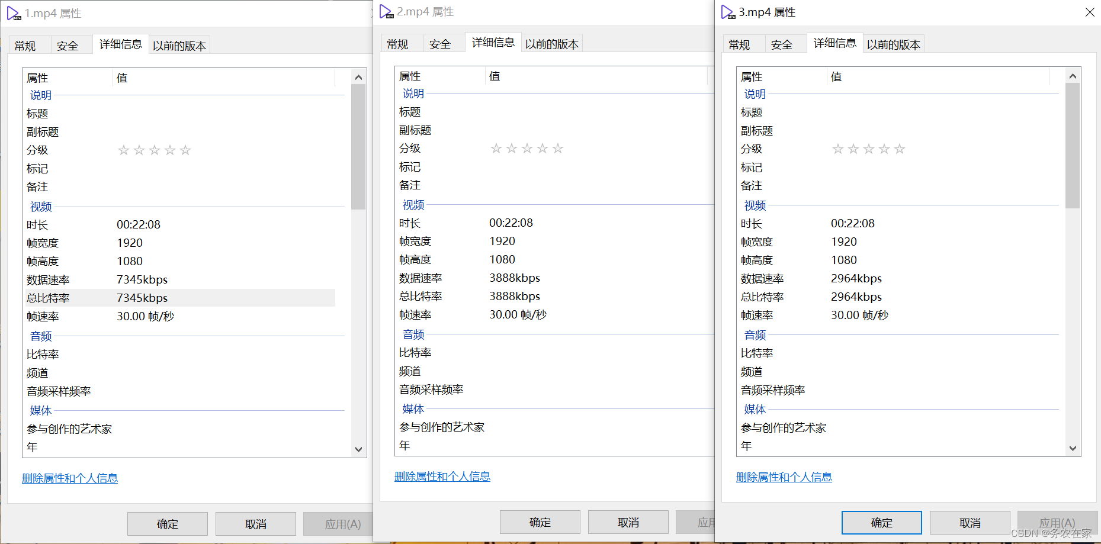Set first rating star in 3.mp4 分级 row

pyautogui.click(x=838, y=149)
